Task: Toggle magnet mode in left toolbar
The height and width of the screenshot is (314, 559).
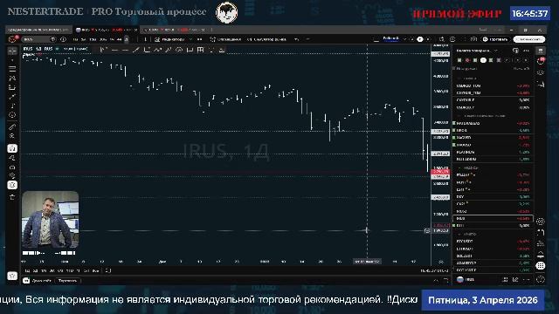Action: [x=12, y=148]
